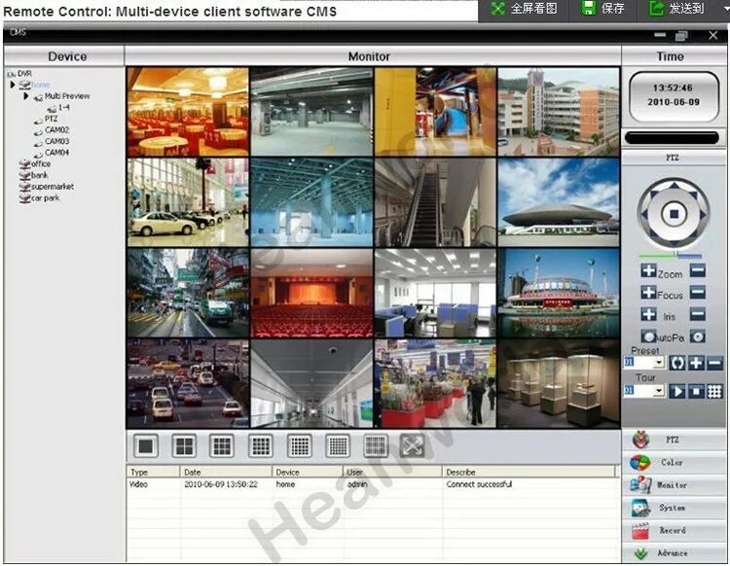Pan the PTZ camera left

(645, 214)
